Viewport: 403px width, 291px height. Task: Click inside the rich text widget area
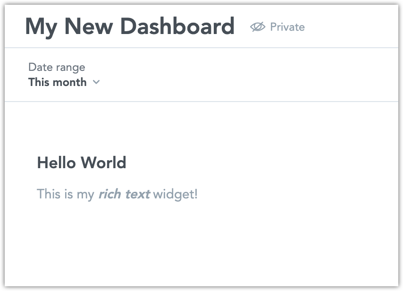coord(118,180)
